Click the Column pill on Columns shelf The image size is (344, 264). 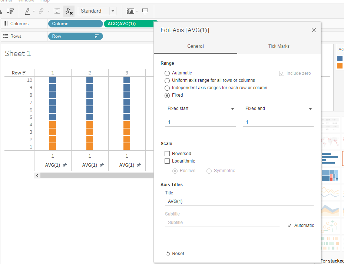[76, 24]
